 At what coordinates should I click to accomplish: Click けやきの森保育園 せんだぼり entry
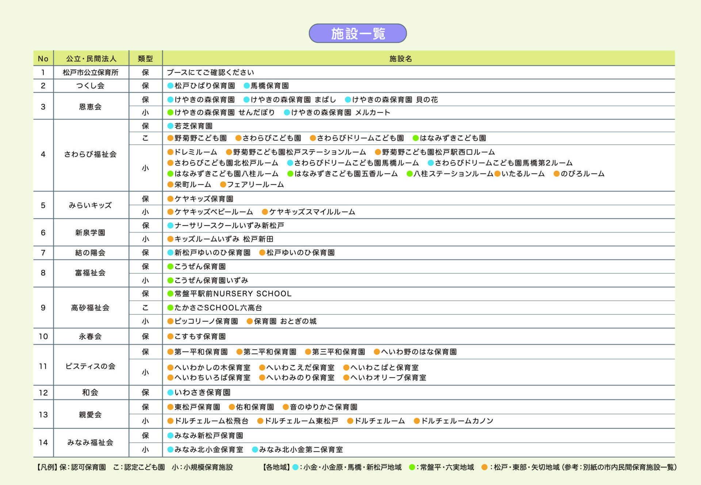coord(225,112)
